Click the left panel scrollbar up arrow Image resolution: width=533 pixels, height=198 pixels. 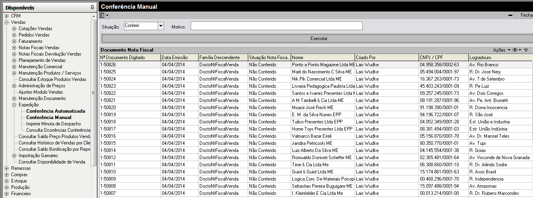pos(94,16)
